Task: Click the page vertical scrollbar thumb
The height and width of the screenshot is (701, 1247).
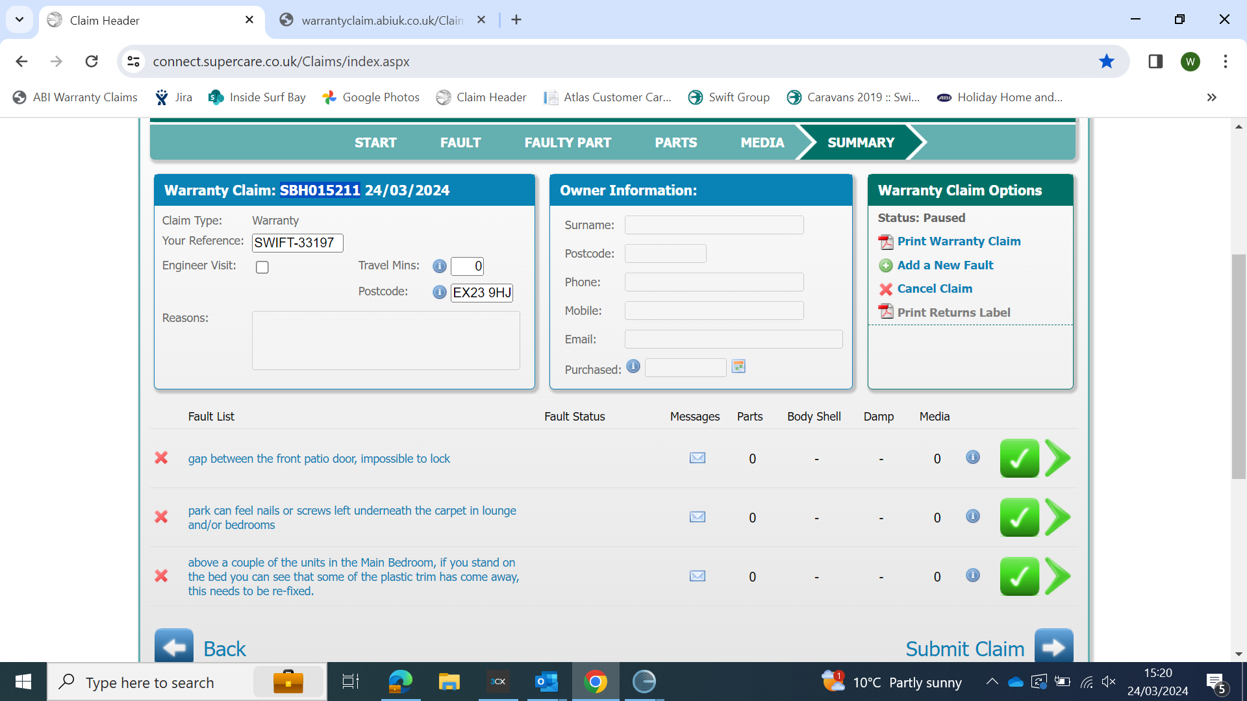Action: pos(1239,367)
